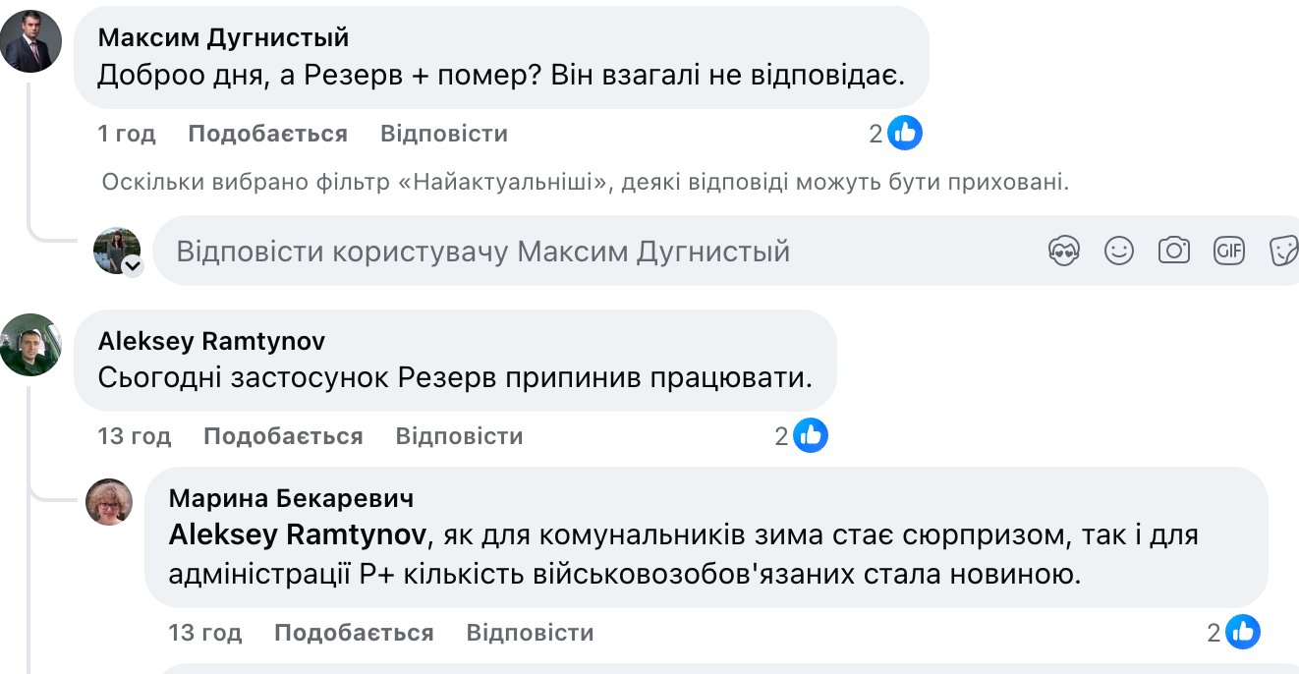
Task: Open Максим Дугнистый's profile picture
Action: pyautogui.click(x=30, y=42)
